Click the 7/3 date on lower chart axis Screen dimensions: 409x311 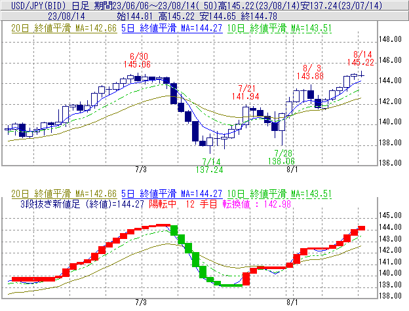[x=141, y=302]
